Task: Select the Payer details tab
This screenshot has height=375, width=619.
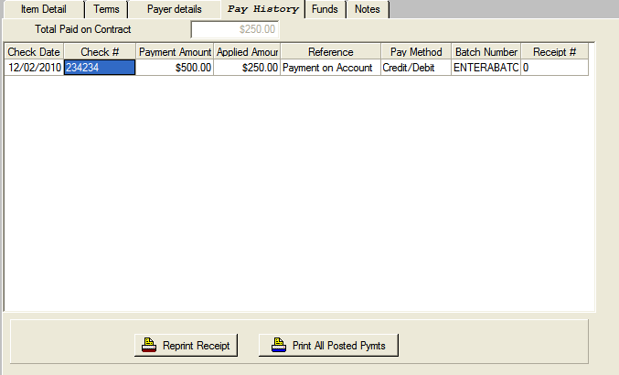Action: tap(174, 9)
